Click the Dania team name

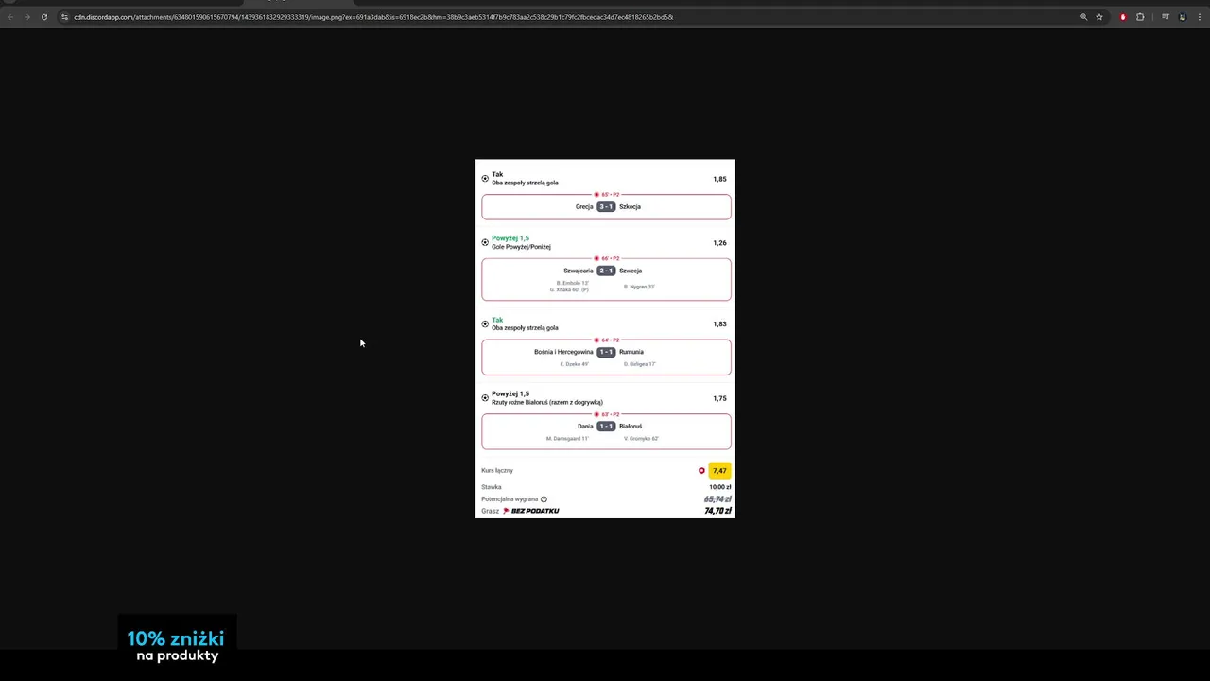[x=585, y=426]
